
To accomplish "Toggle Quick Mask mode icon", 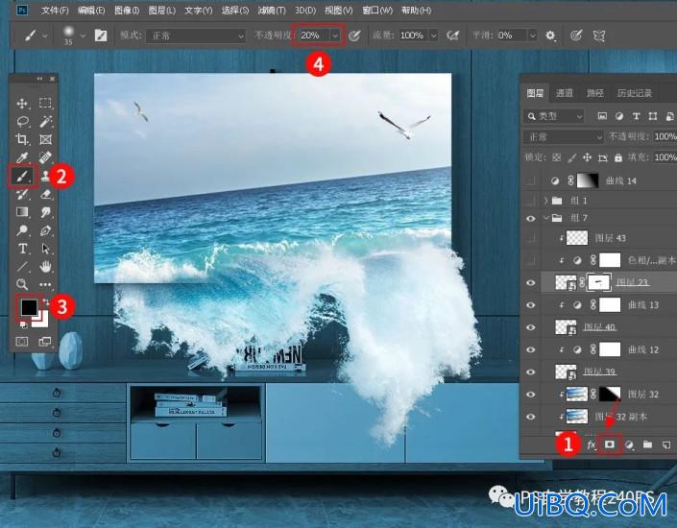I will 22,342.
